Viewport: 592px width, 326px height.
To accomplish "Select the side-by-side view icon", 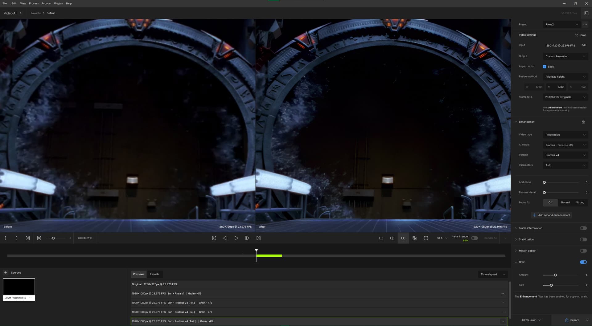I will tap(403, 238).
